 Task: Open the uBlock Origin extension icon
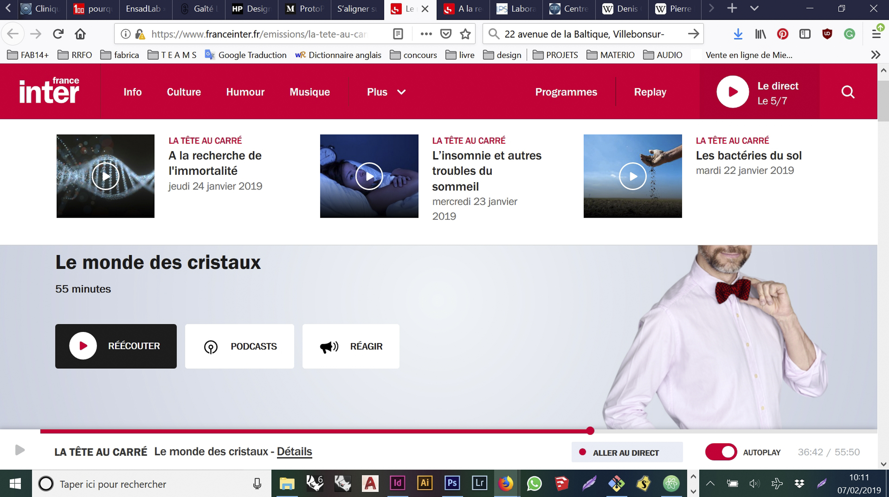click(x=827, y=34)
